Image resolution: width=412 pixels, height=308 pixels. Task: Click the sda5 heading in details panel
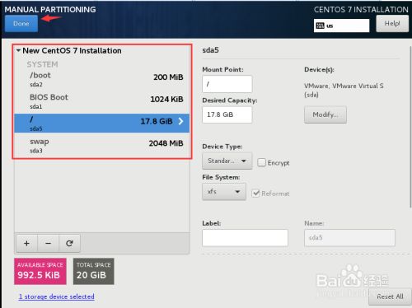(x=210, y=50)
